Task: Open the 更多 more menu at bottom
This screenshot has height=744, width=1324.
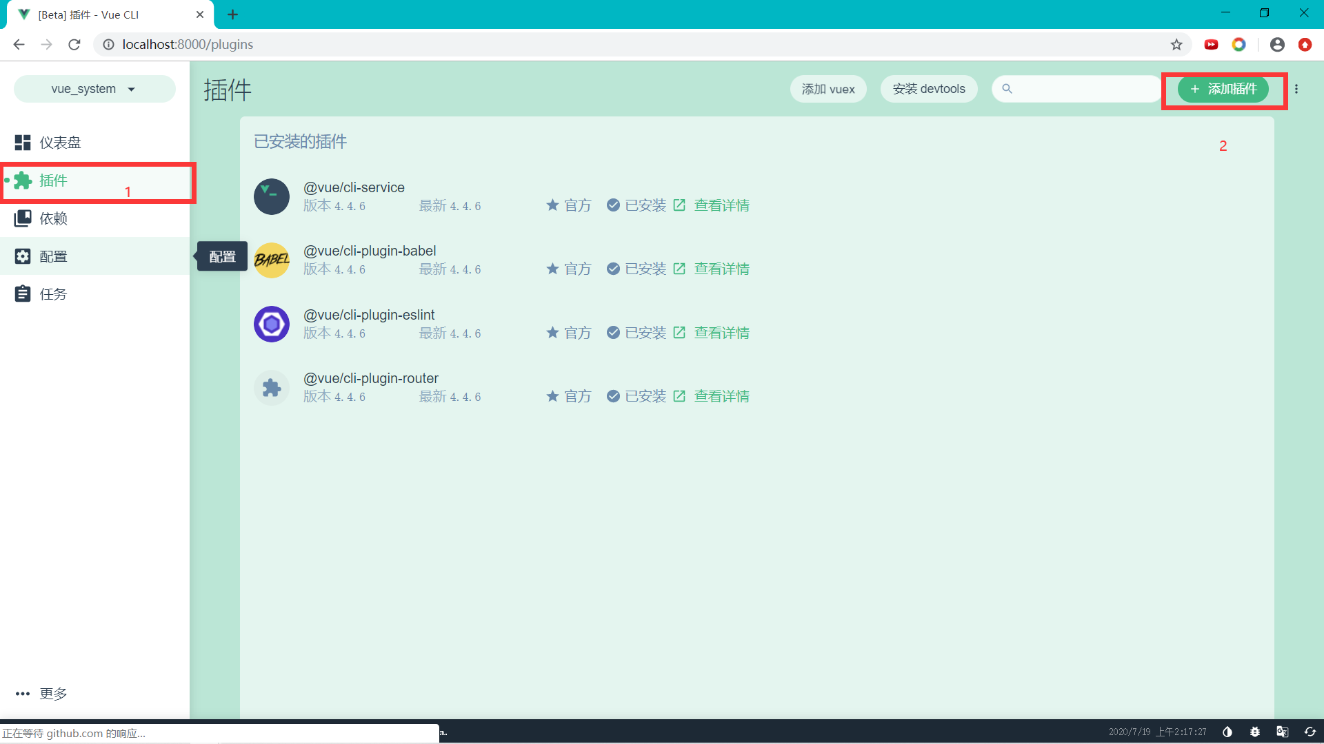Action: point(41,694)
